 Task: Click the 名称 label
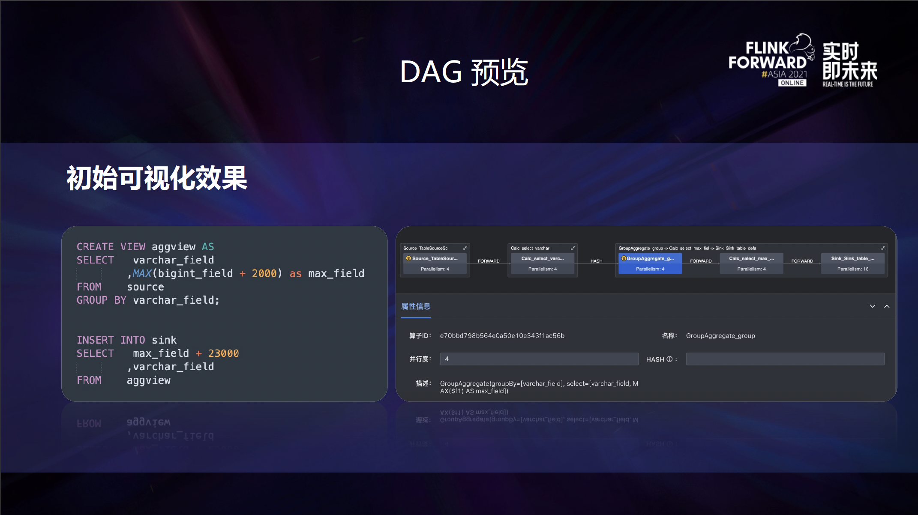[669, 336]
